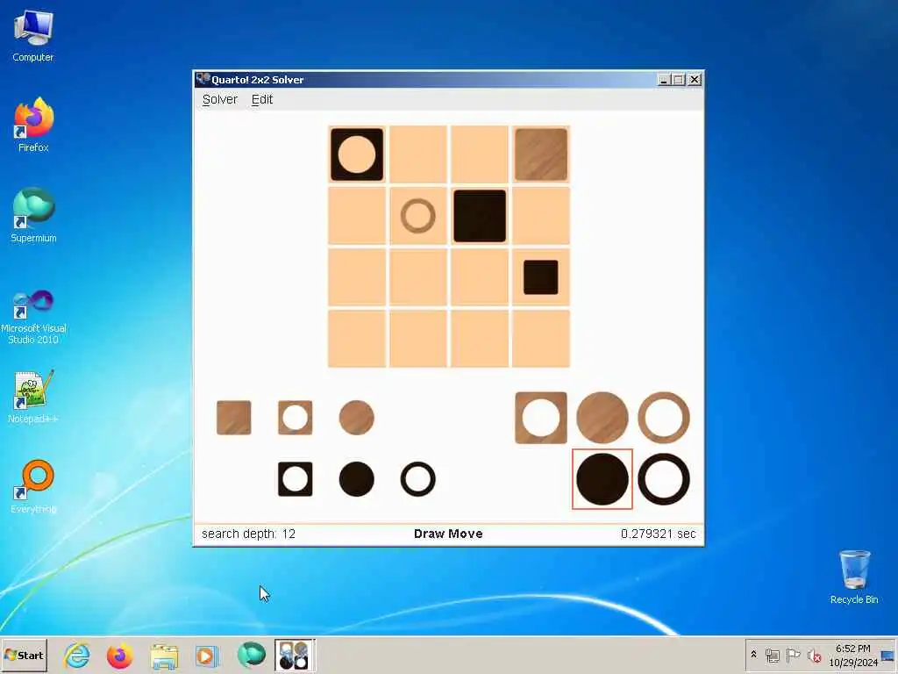Open the Start menu

click(24, 655)
